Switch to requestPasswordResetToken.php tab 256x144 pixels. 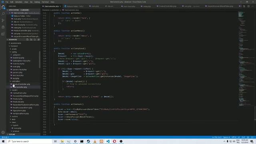(x=219, y=6)
